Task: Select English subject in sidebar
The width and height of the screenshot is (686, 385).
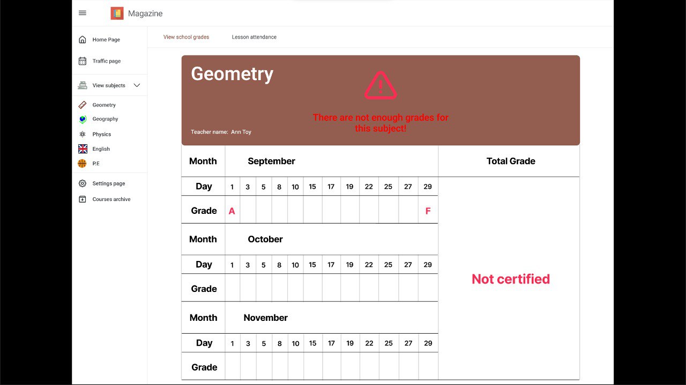Action: pos(101,149)
